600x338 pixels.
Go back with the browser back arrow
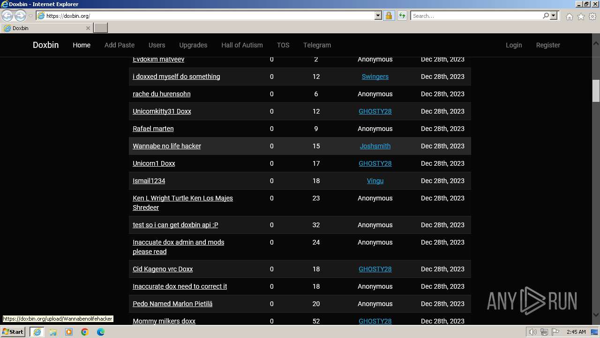[7, 15]
